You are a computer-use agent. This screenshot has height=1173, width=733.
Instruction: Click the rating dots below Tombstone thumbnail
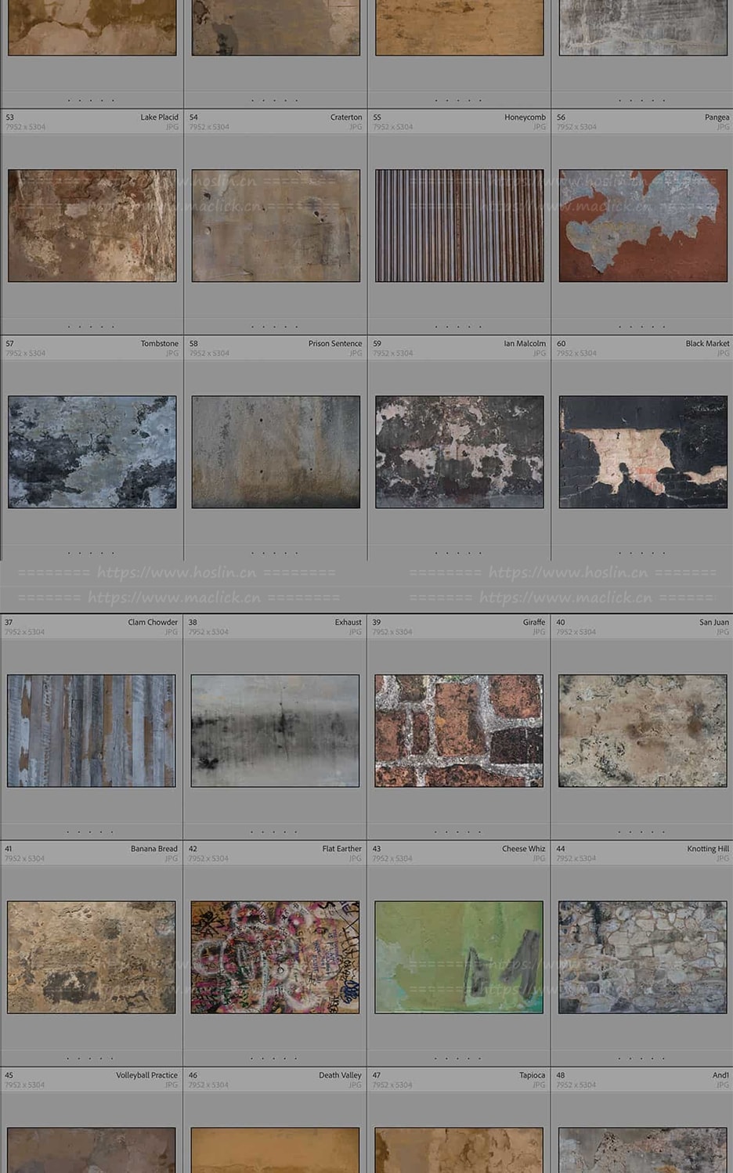tap(91, 553)
